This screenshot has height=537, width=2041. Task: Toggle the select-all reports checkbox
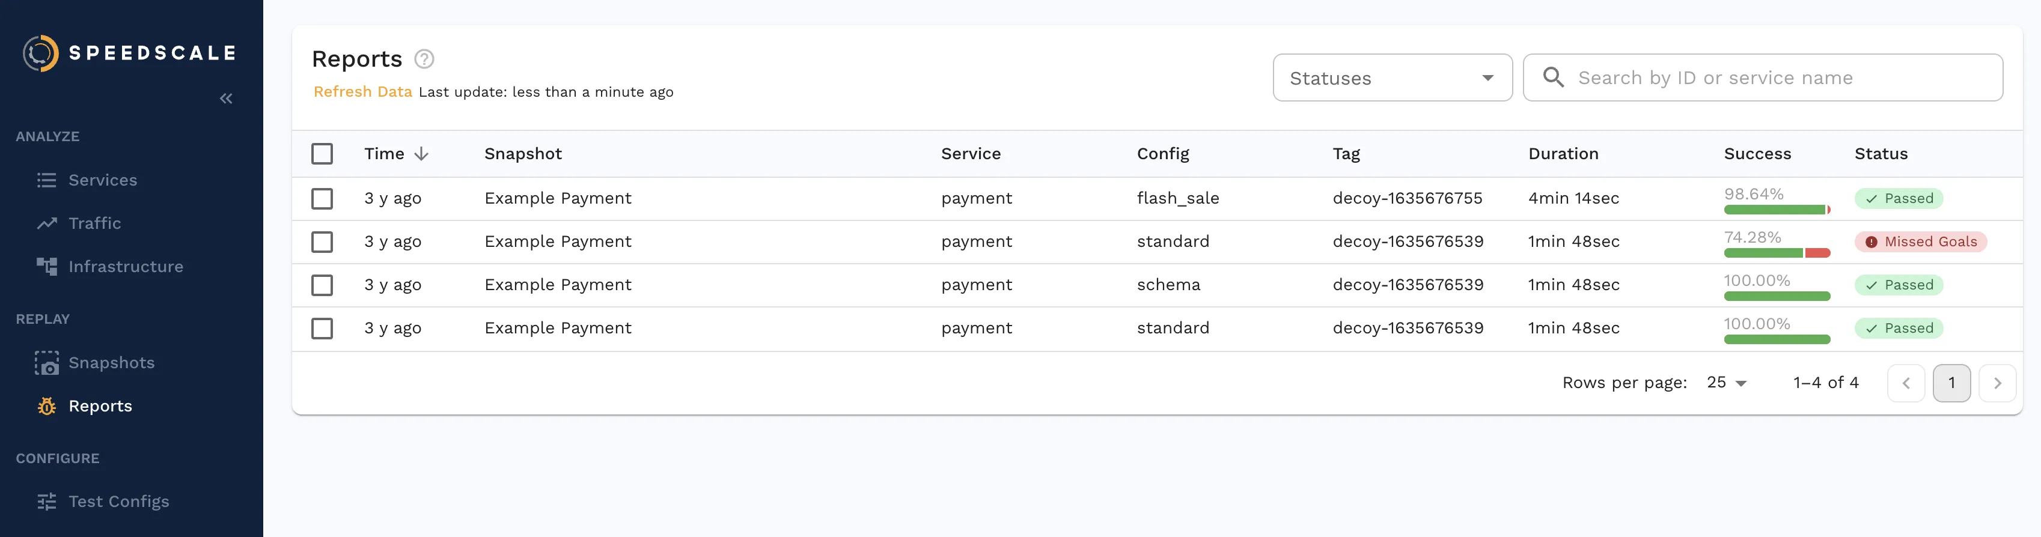click(322, 154)
